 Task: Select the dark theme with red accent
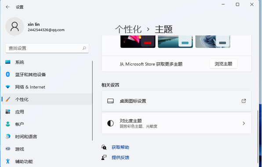click(x=138, y=42)
